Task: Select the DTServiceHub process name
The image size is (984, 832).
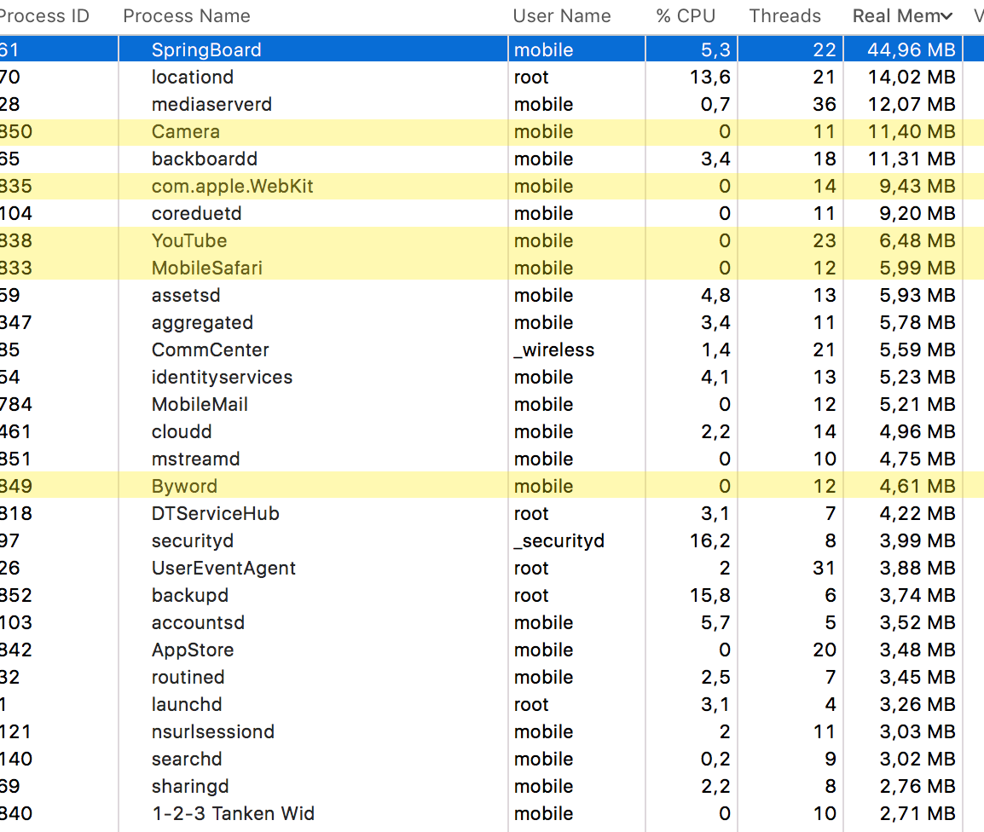Action: pos(215,514)
